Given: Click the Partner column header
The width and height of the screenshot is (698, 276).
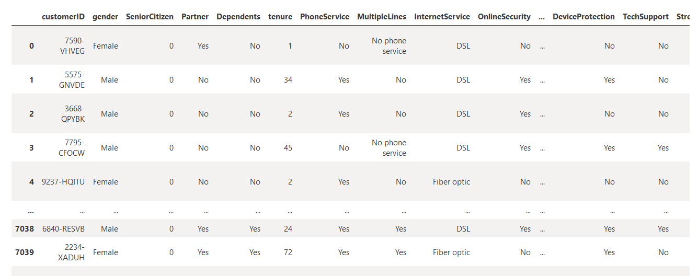Looking at the screenshot, I should pos(195,17).
